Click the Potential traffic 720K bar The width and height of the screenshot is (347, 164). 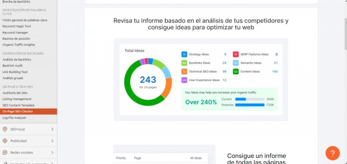(250, 105)
